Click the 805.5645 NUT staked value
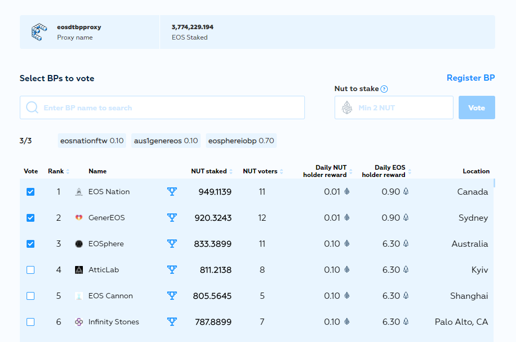 212,296
